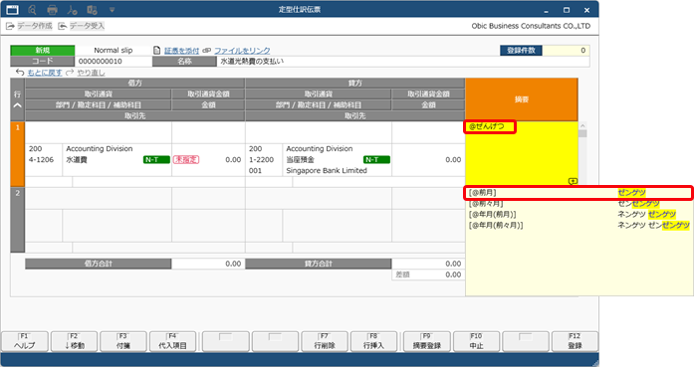Click Singapore Bank Limited cell

tap(327, 171)
